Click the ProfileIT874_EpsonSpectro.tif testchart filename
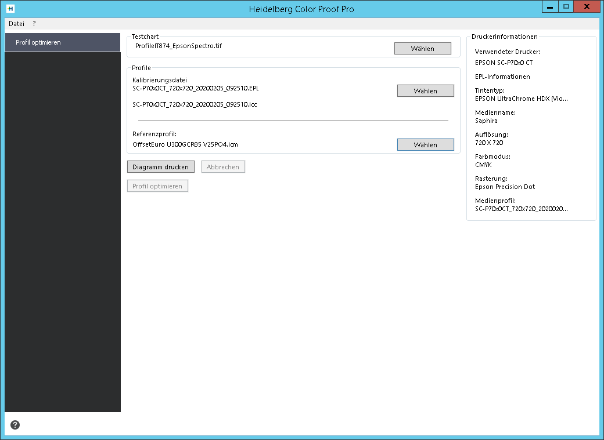This screenshot has width=604, height=440. click(x=178, y=46)
